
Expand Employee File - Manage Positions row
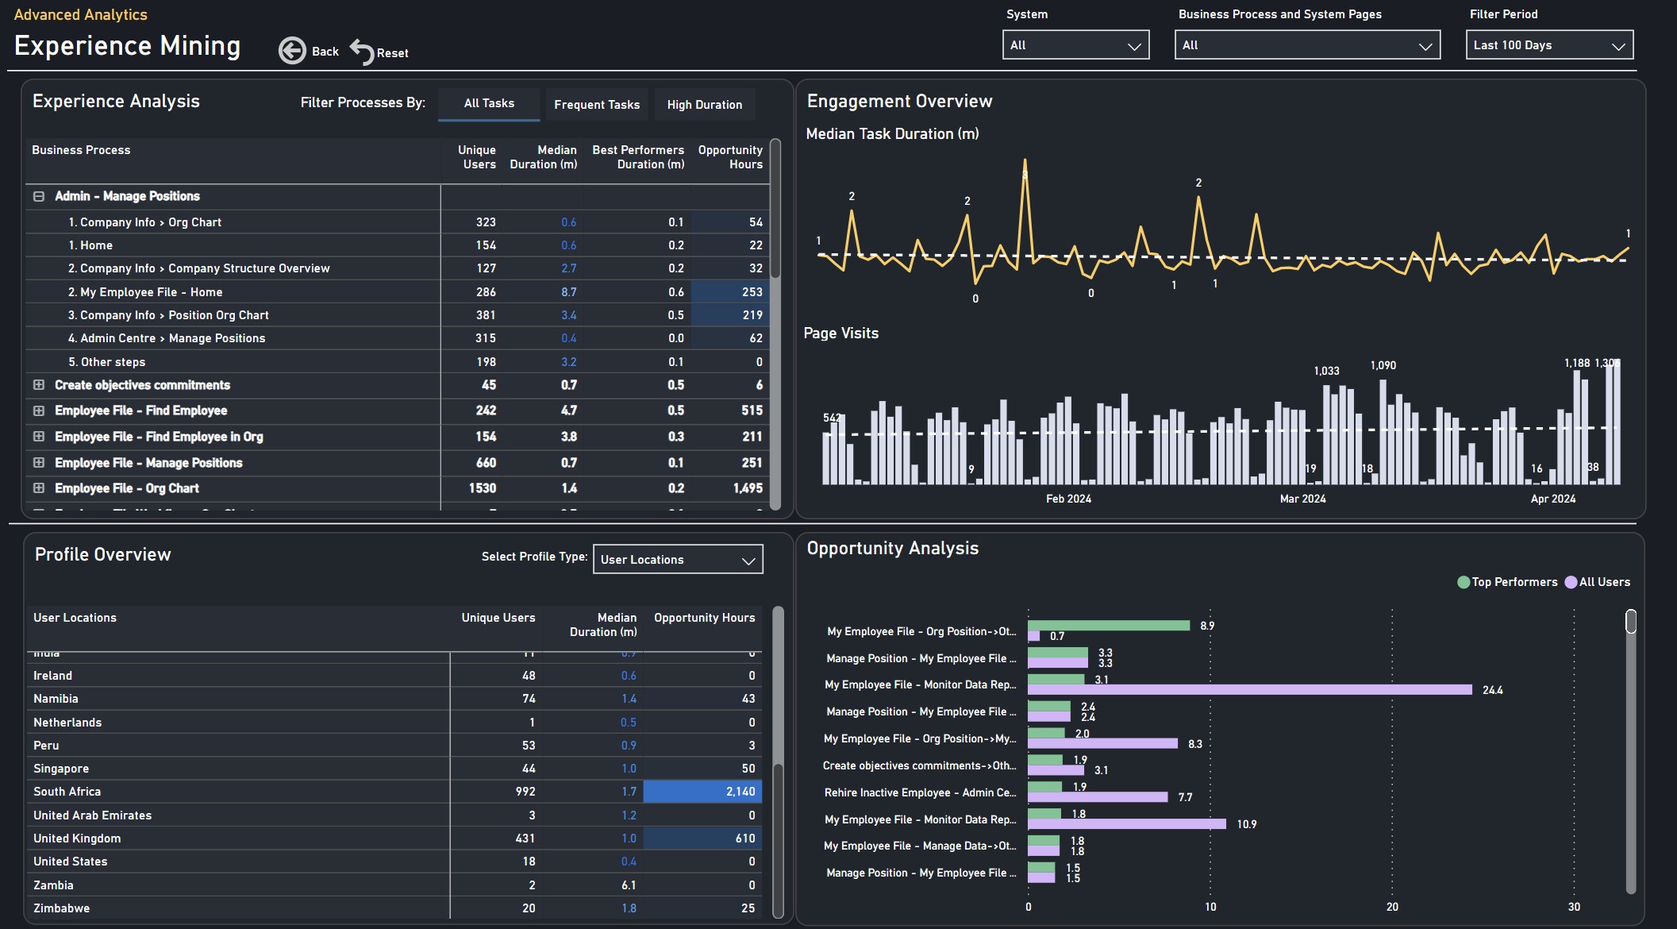(x=38, y=463)
